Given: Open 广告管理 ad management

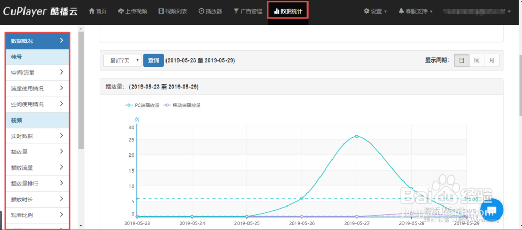Looking at the screenshot, I should click(x=248, y=11).
